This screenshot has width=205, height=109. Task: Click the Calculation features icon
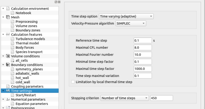tap(8, 35)
